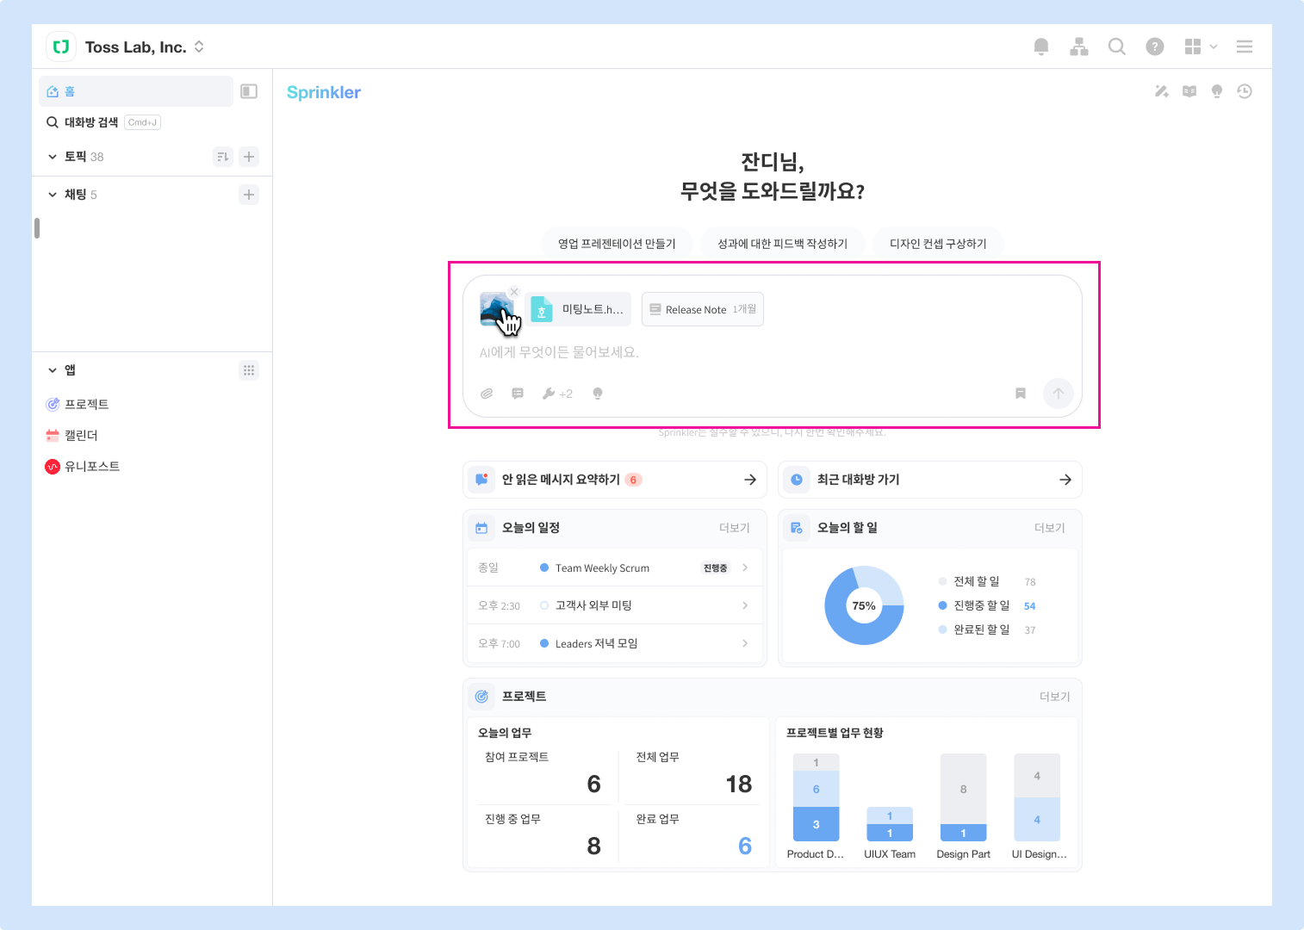Open the history clock icon
This screenshot has height=930, width=1304.
click(x=1245, y=91)
